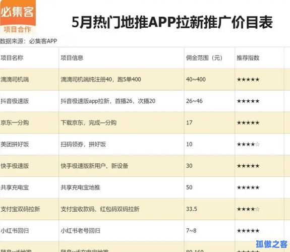Click the 项目名称 column header
Viewport: 290px width, 252px height.
pos(12,58)
